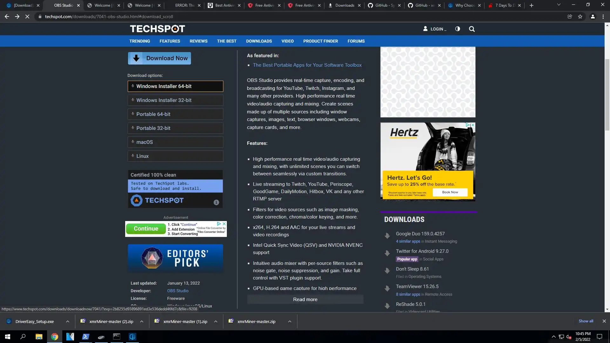
Task: Click the page vertical scrollbar thumb
Action: (607, 95)
